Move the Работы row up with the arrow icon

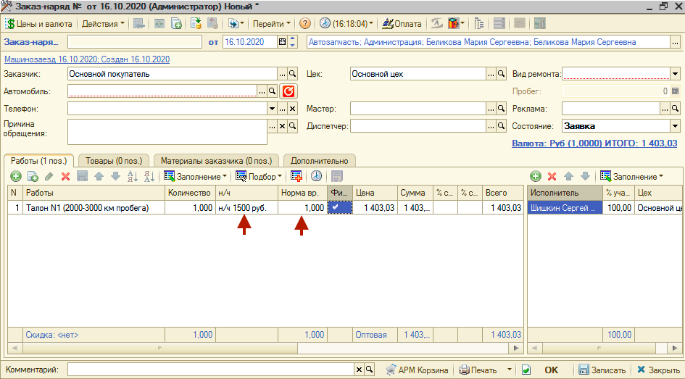pyautogui.click(x=99, y=176)
